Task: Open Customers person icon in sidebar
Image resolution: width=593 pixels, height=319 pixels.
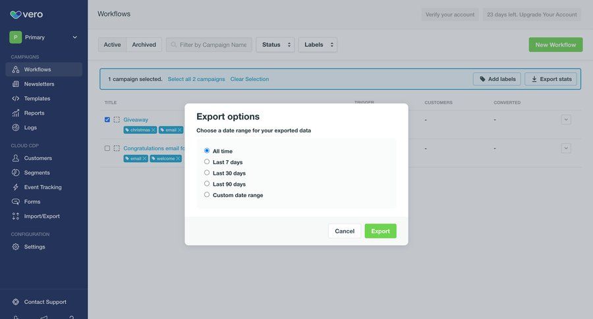Action: [x=16, y=158]
